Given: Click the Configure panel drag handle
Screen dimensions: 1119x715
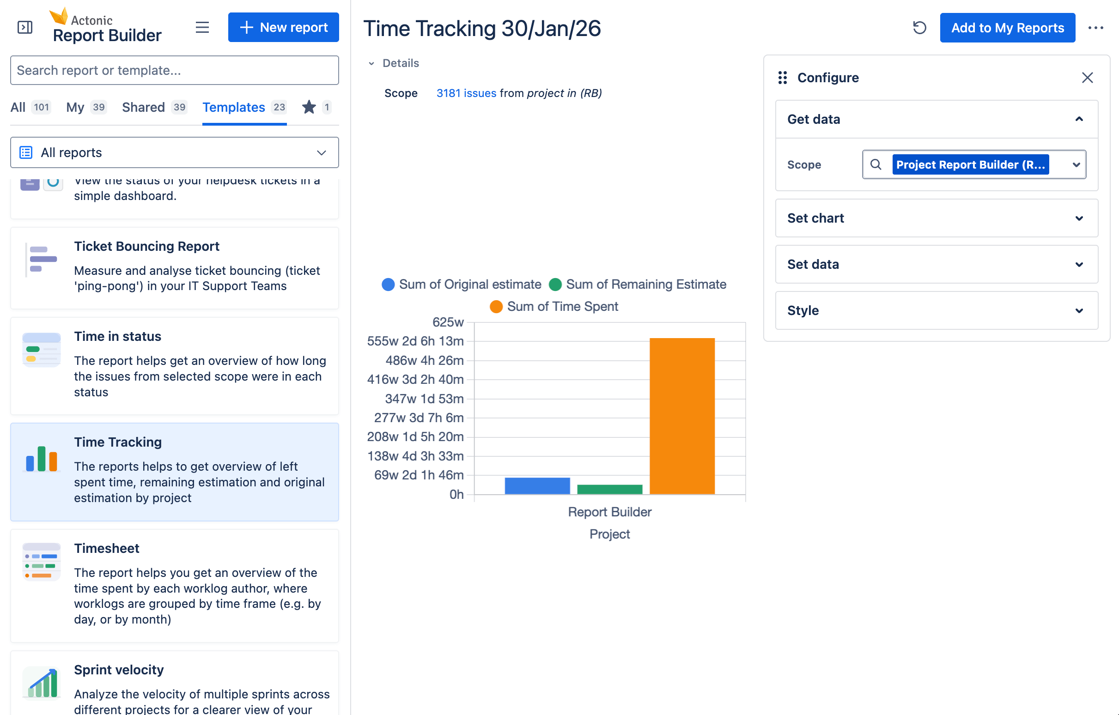Looking at the screenshot, I should pyautogui.click(x=782, y=78).
